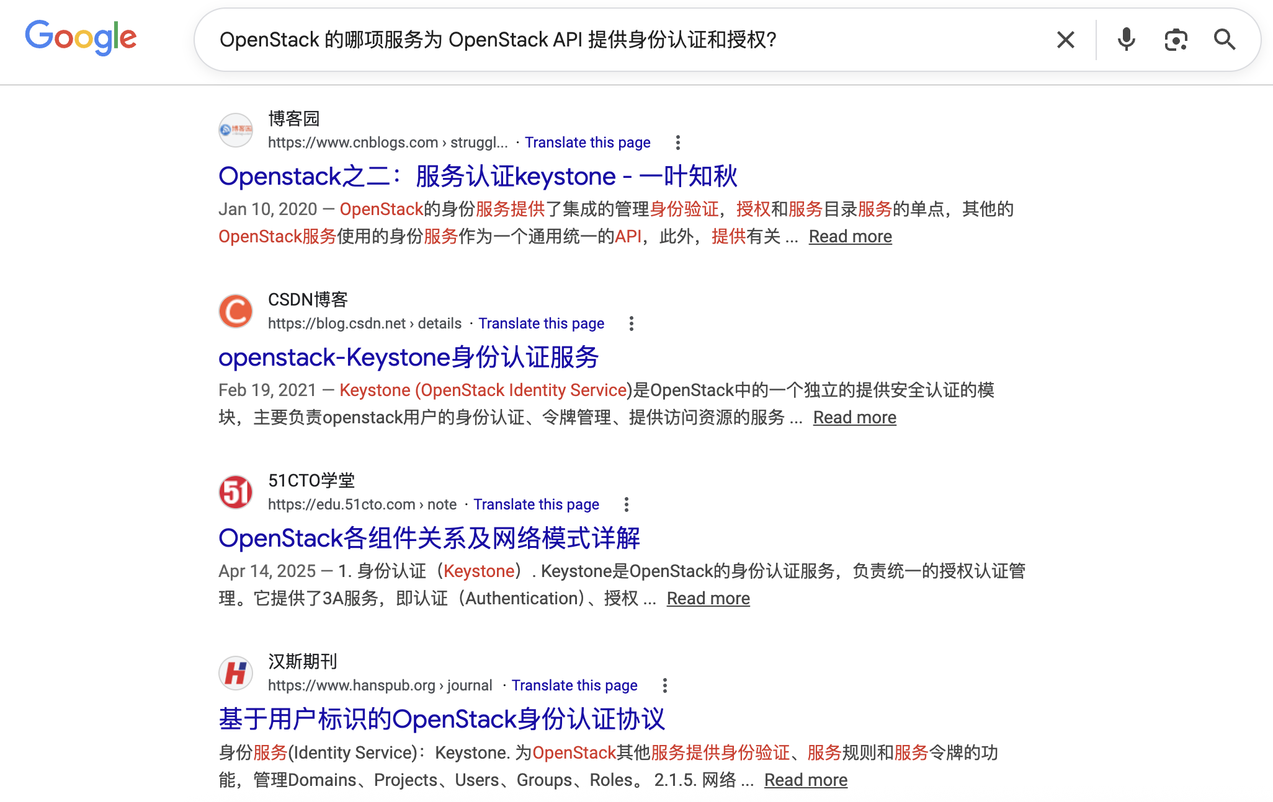1273x802 pixels.
Task: Click the 51CTO学堂 site favicon
Action: (x=236, y=492)
